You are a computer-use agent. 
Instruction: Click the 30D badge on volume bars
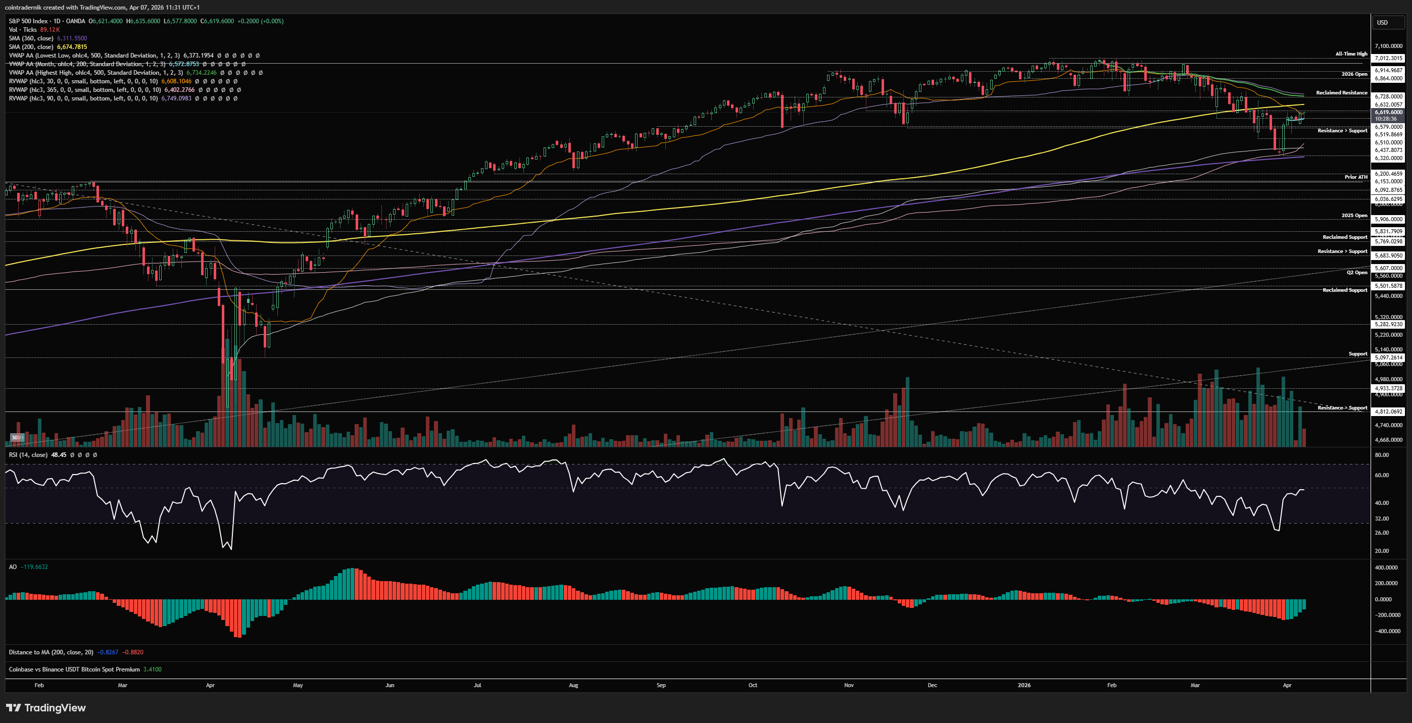coord(17,438)
